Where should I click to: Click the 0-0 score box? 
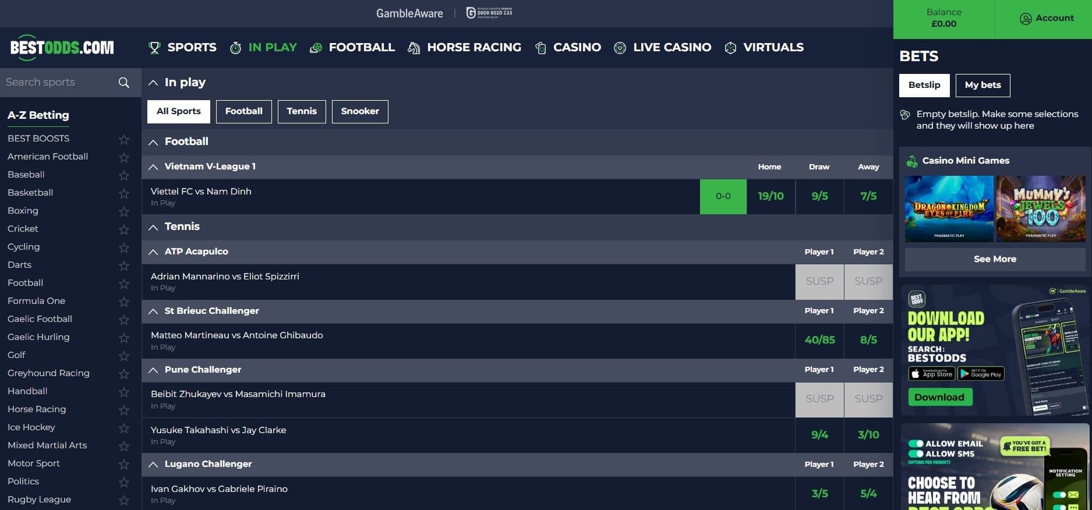point(723,196)
